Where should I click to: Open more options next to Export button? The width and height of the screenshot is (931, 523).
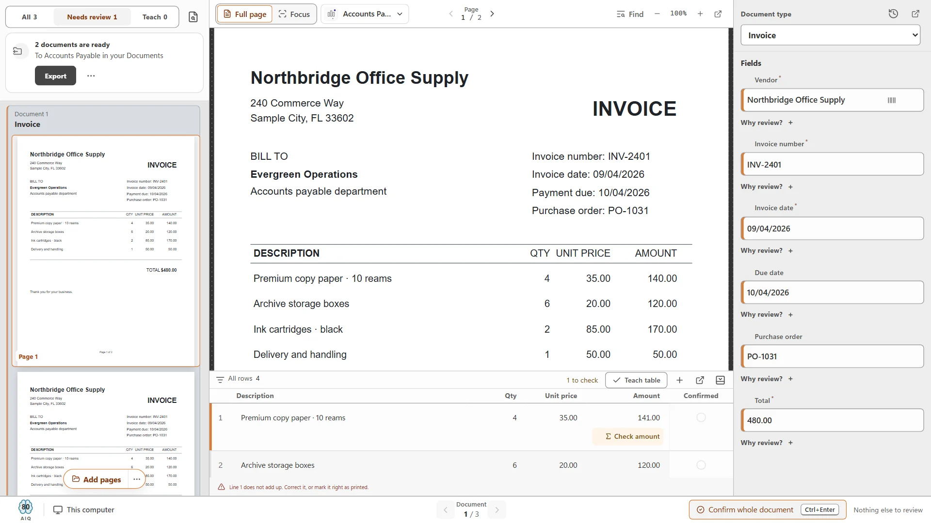[91, 76]
